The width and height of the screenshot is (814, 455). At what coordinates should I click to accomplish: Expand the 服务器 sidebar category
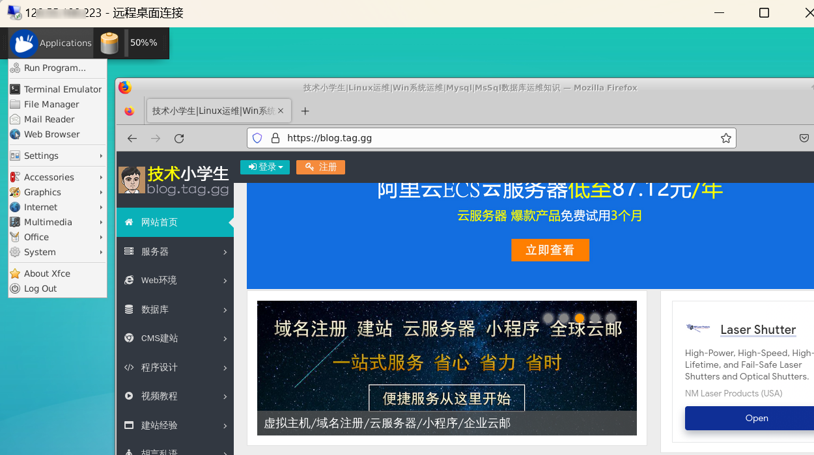pyautogui.click(x=175, y=251)
